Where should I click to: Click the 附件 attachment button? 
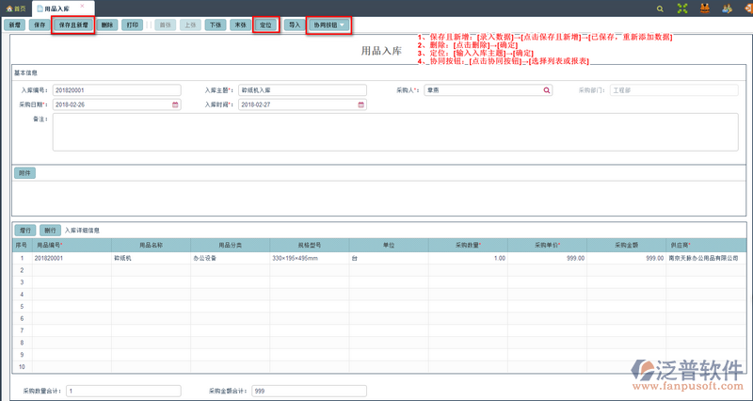point(25,173)
